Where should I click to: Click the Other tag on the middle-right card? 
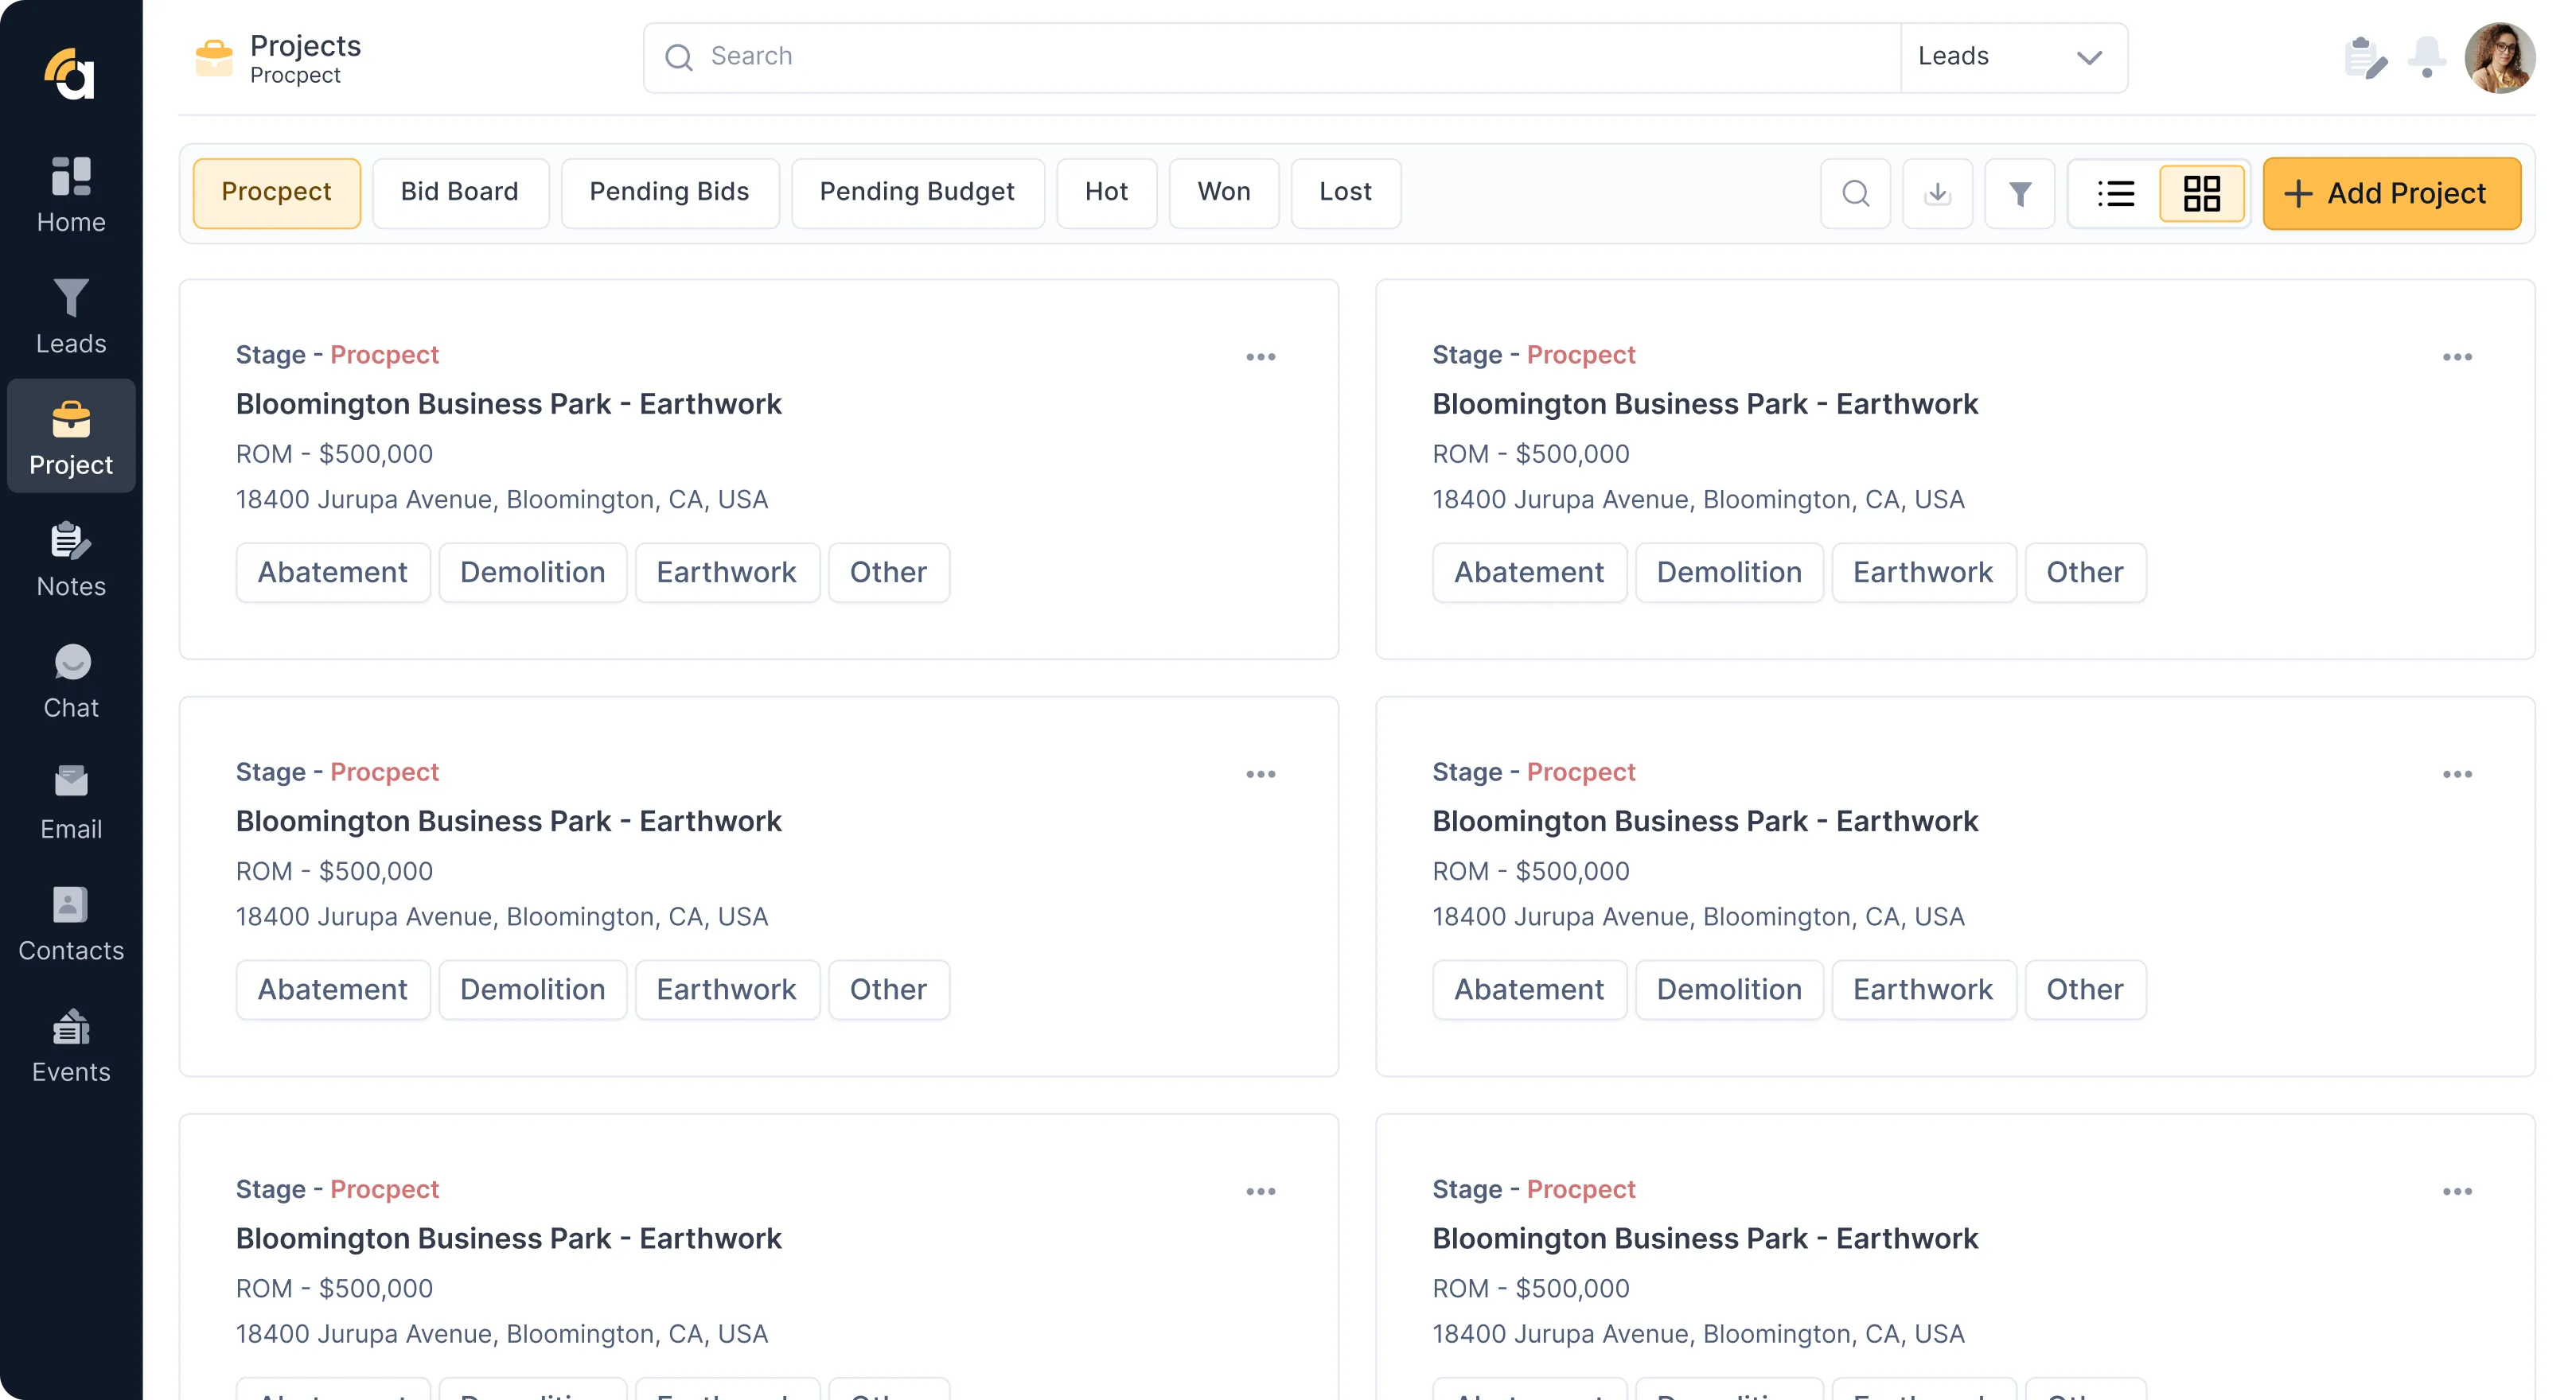[2085, 990]
